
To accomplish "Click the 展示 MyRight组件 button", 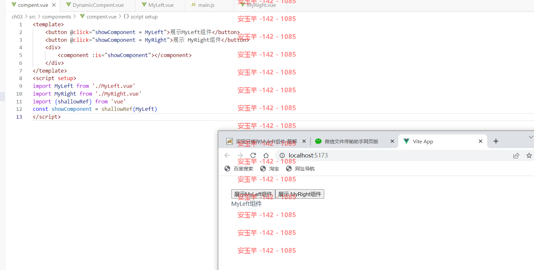I will pos(300,194).
